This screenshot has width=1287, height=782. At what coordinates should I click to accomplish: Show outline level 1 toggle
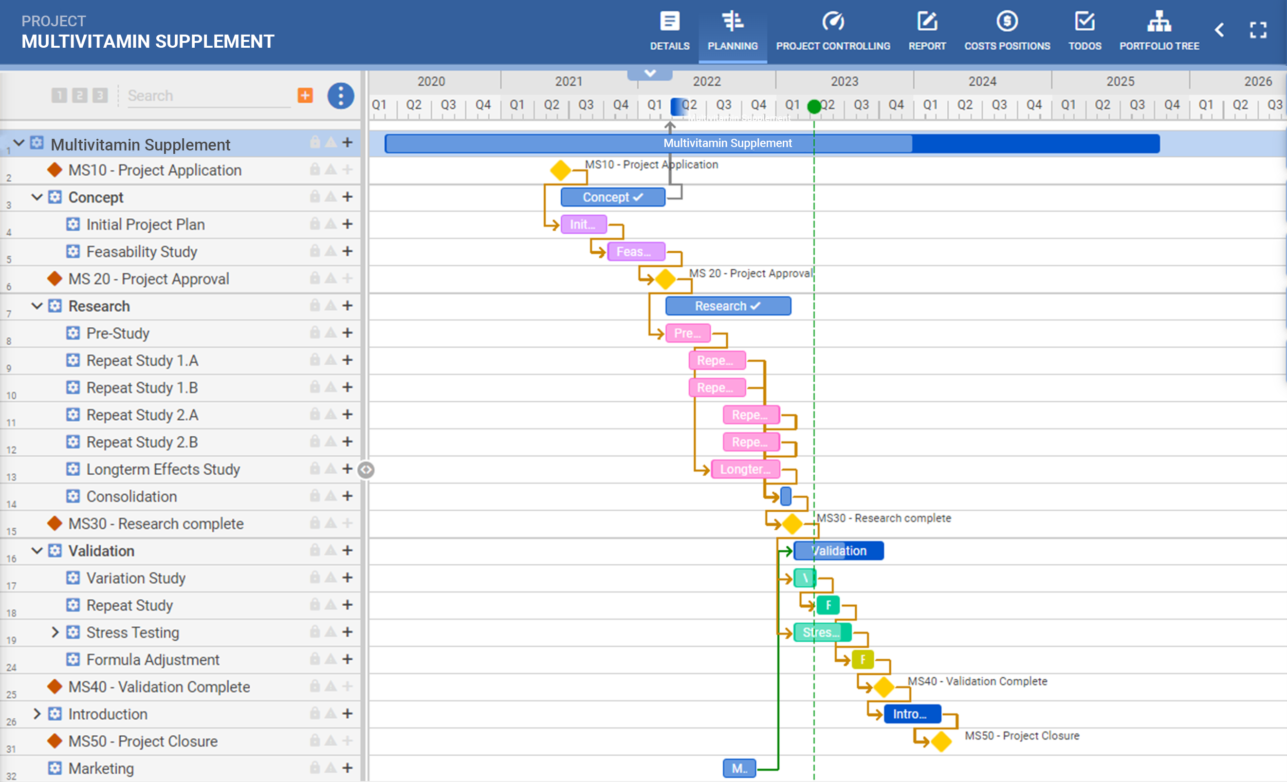[59, 95]
